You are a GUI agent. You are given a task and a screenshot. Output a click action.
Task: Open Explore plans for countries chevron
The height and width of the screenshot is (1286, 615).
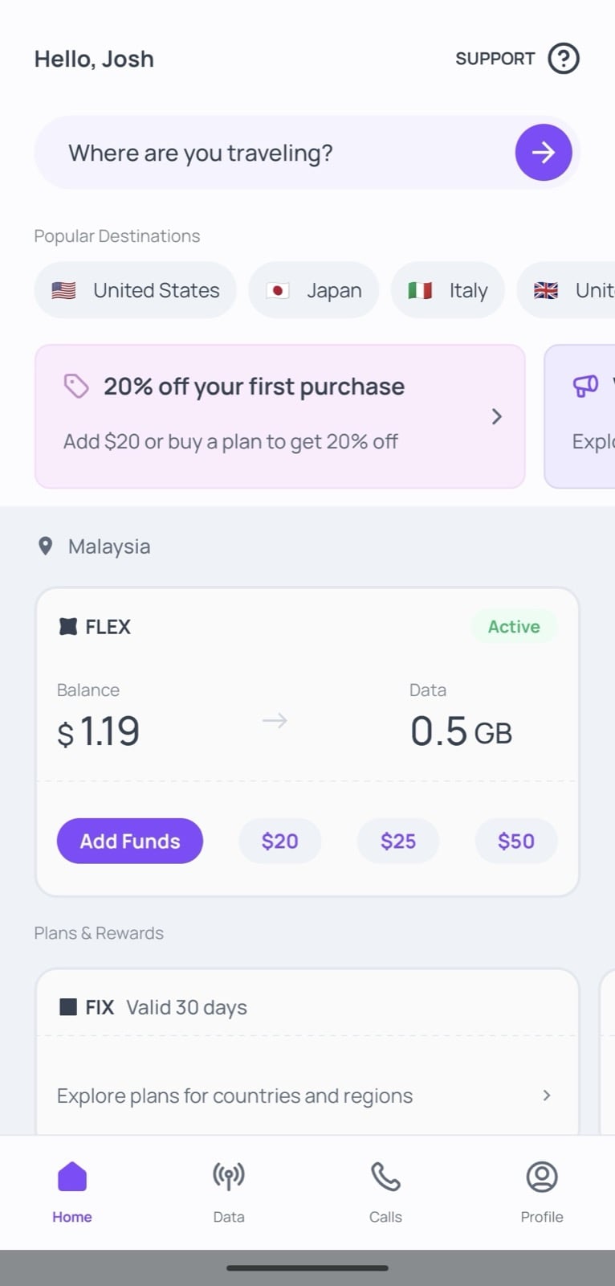(547, 1096)
